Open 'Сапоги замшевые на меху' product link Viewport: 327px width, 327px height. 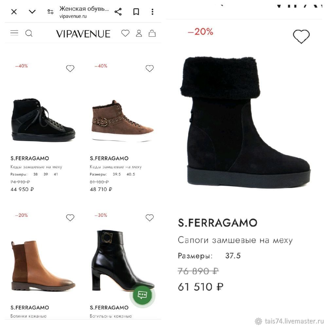235,240
